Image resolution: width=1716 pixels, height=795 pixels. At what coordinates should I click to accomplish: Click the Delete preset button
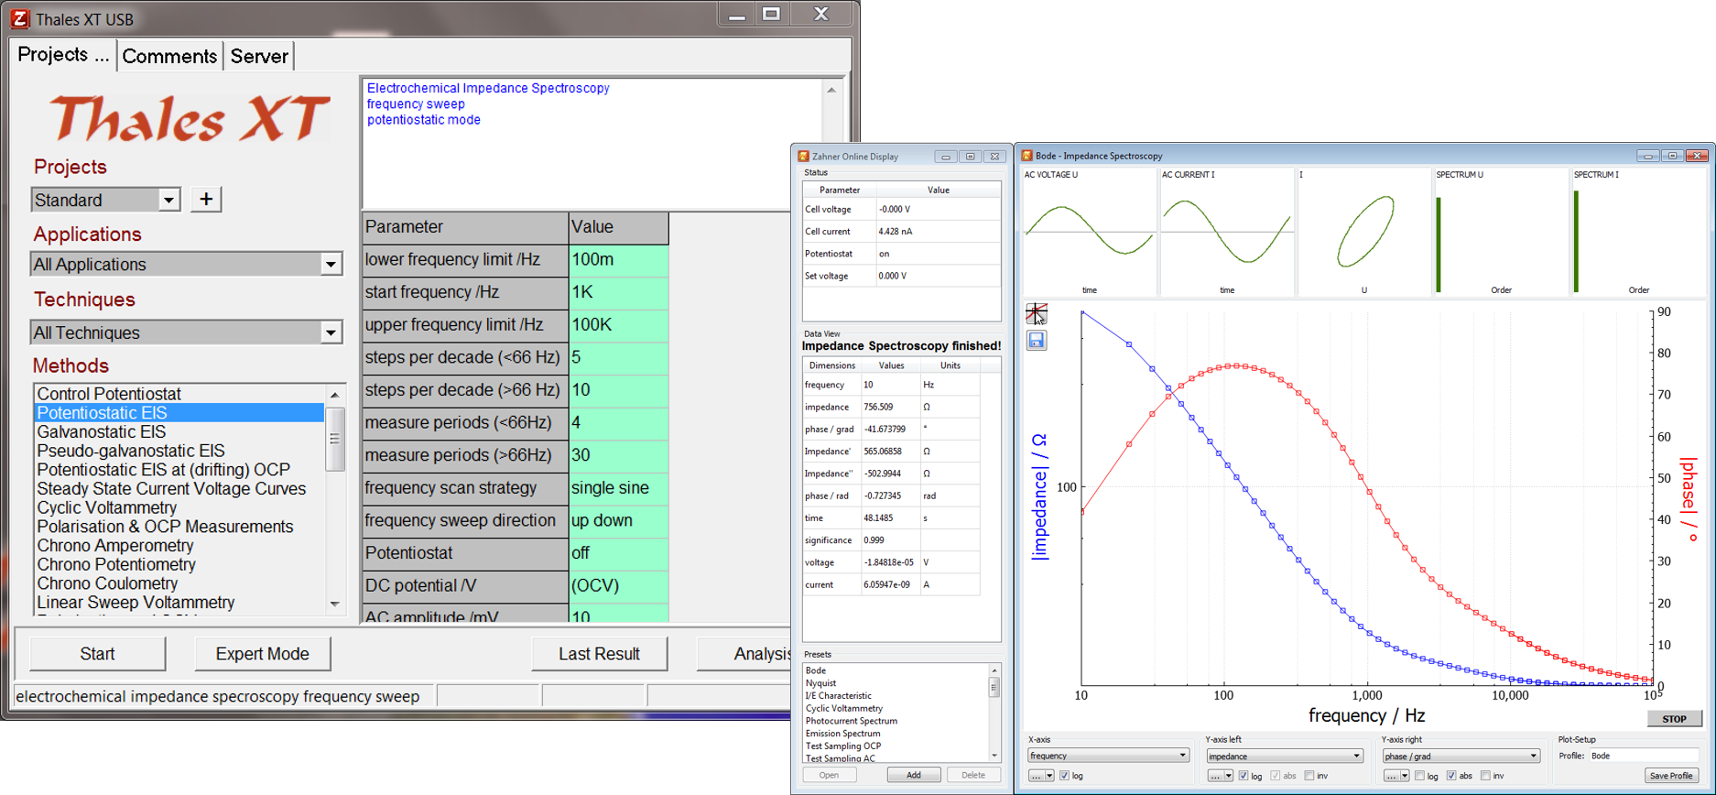tap(973, 775)
